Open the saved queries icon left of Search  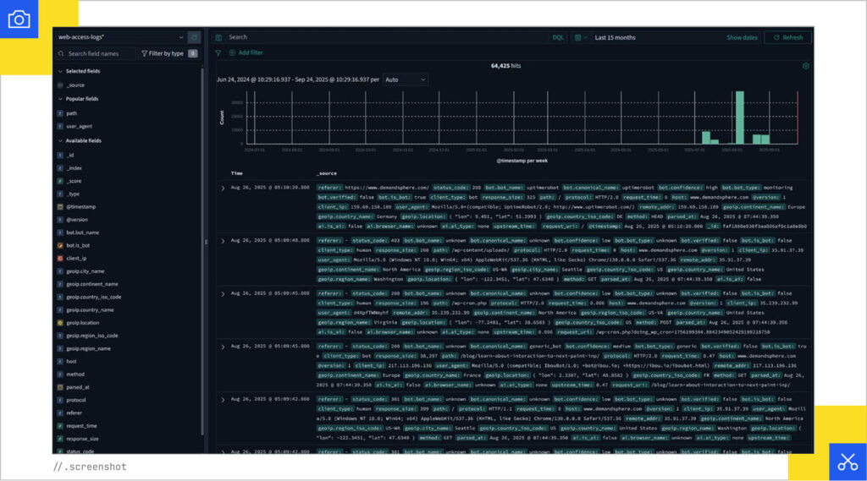click(x=219, y=37)
